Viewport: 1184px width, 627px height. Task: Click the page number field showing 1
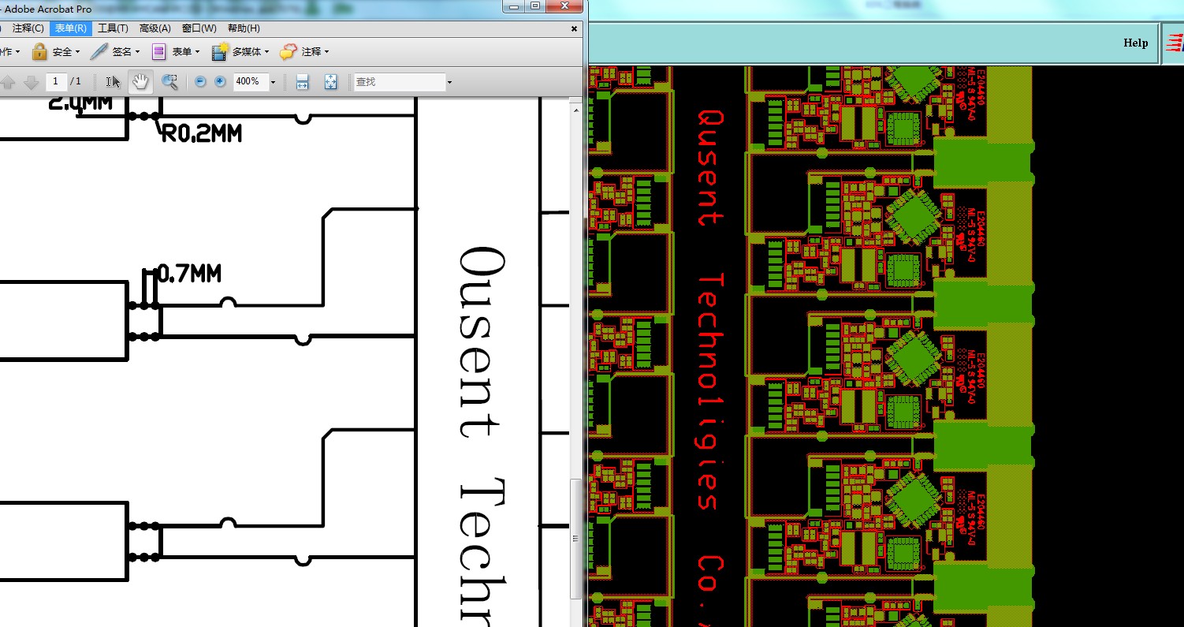pyautogui.click(x=56, y=81)
